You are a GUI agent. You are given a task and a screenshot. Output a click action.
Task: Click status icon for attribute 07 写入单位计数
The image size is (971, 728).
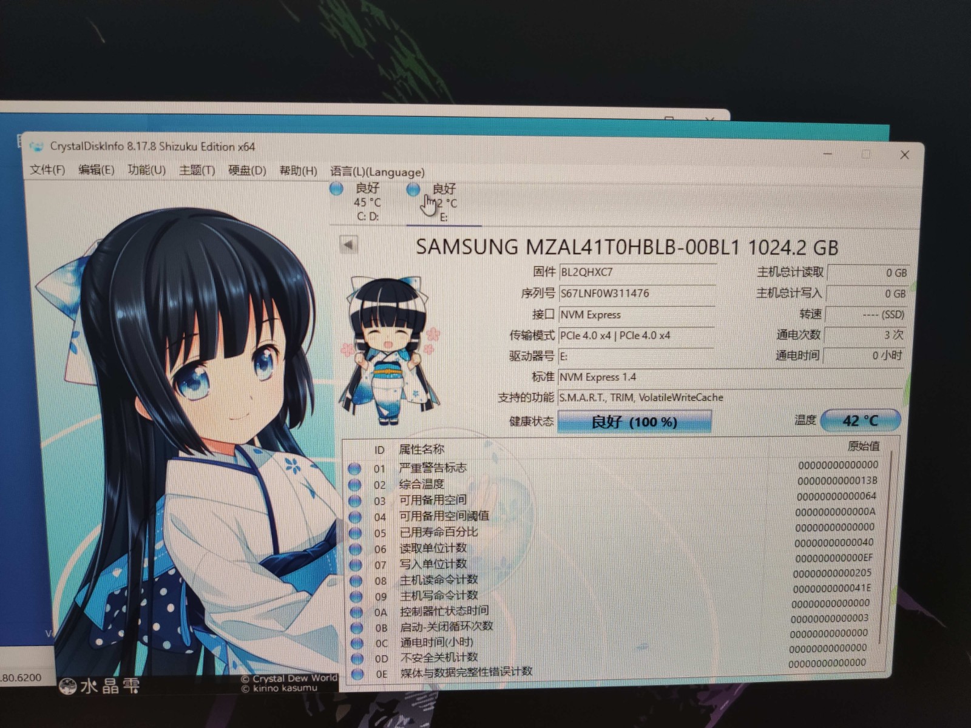pyautogui.click(x=356, y=565)
